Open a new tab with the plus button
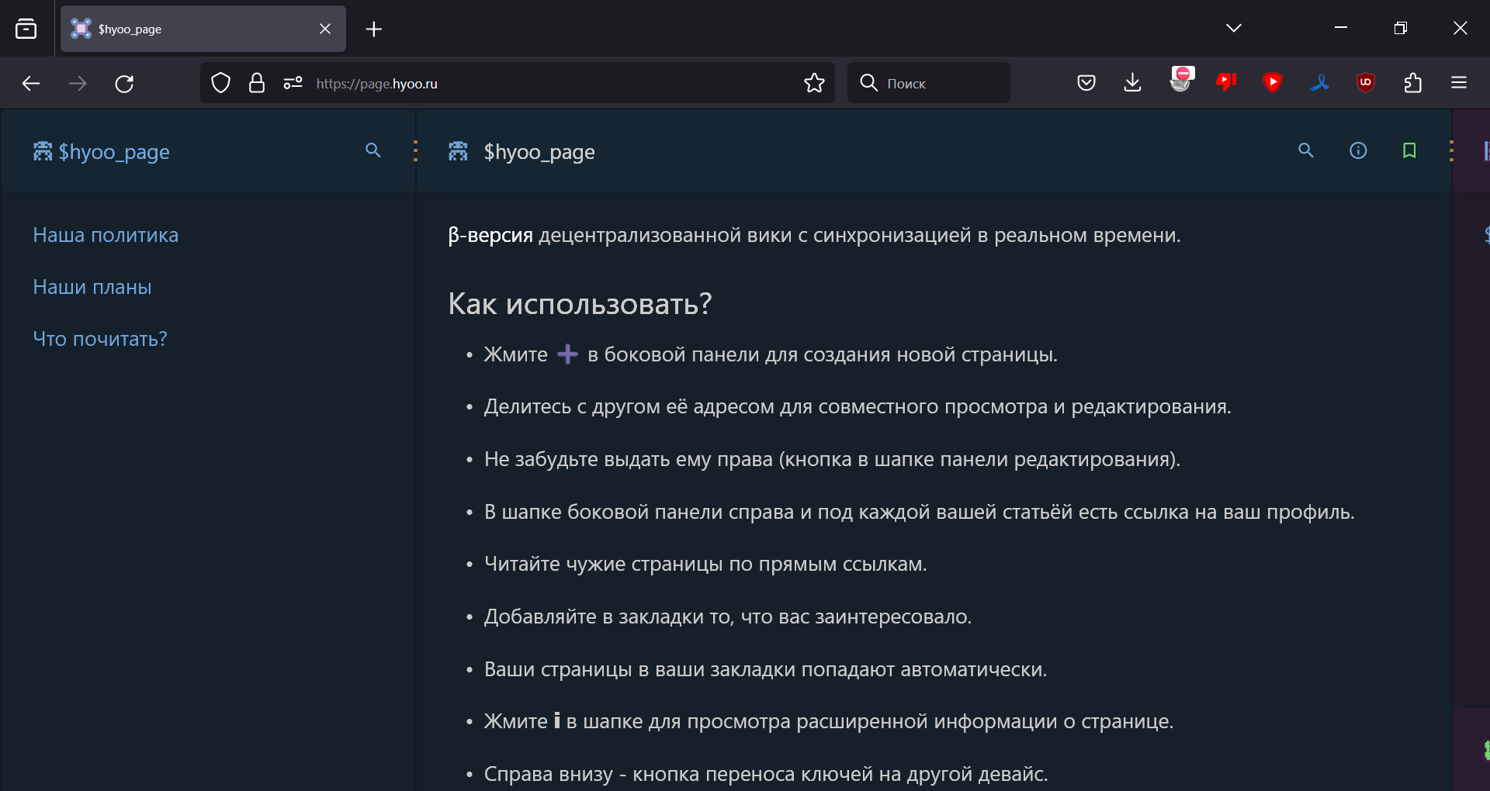Viewport: 1490px width, 791px height. pyautogui.click(x=374, y=29)
